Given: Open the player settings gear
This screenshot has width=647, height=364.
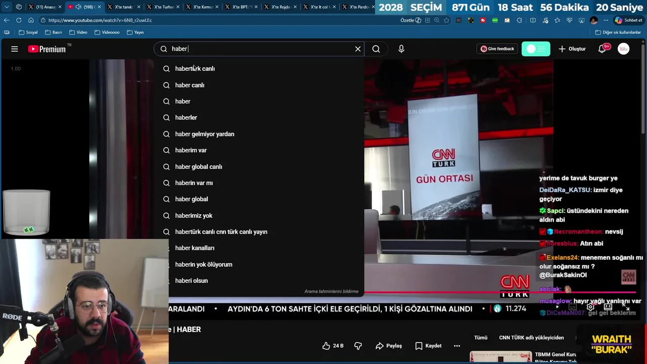Looking at the screenshot, I should 590,307.
